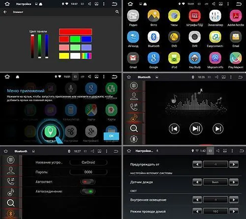Open the Эквалайзер app icon
The image size is (246, 219).
(x=215, y=16)
